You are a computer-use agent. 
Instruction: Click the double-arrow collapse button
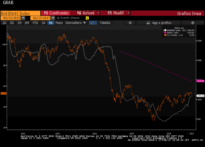130,23
